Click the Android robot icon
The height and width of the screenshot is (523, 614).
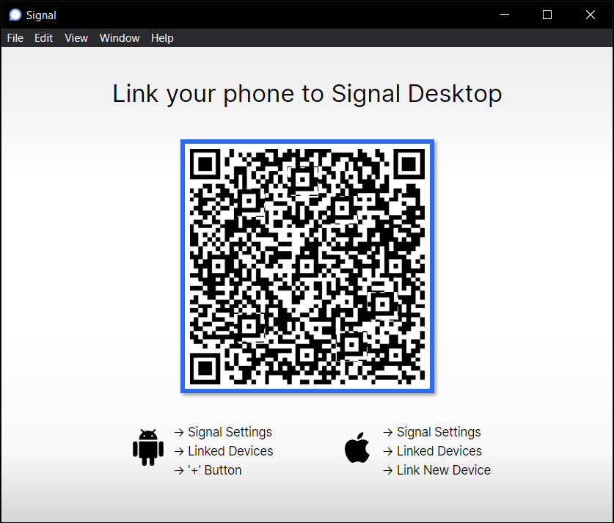click(148, 447)
